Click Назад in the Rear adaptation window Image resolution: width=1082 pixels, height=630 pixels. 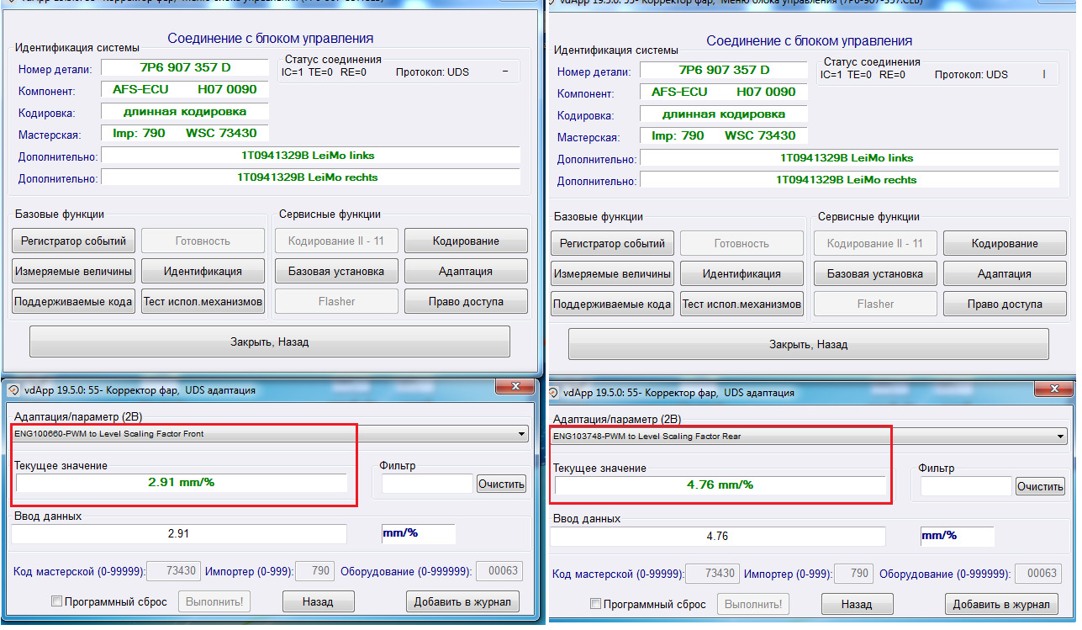(x=857, y=605)
